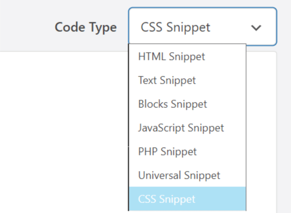Viewport: 291px width, 213px height.
Task: Select HTML Snippet from the list
Action: 172,57
